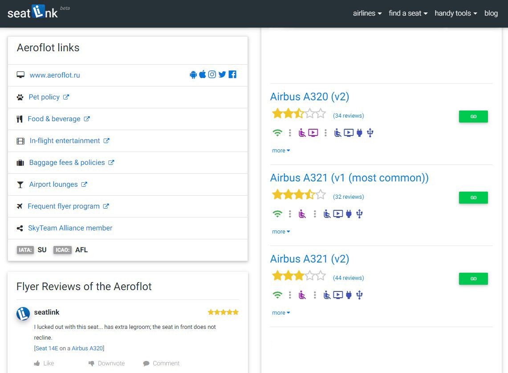Open the Airbus A320 link in review
The width and height of the screenshot is (508, 373).
click(x=87, y=348)
